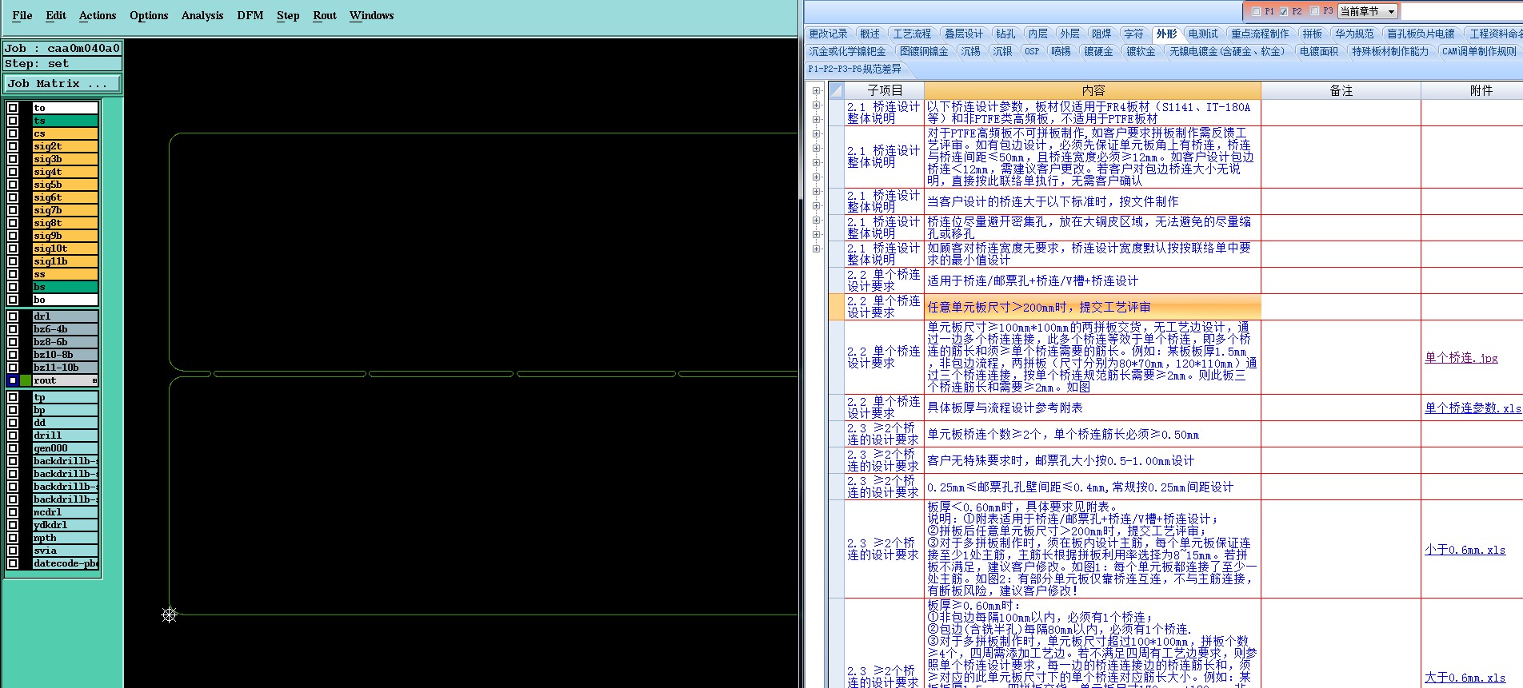Image resolution: width=1523 pixels, height=688 pixels.
Task: Select the layer name bo
Action: coord(65,300)
